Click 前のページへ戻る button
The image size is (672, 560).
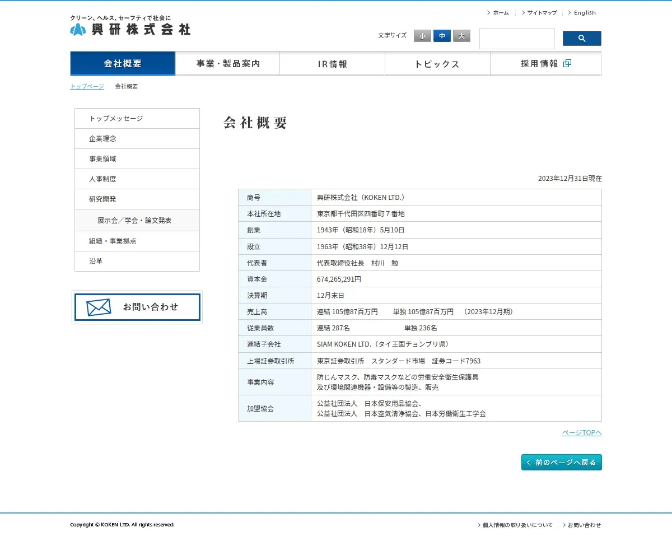[x=562, y=463]
